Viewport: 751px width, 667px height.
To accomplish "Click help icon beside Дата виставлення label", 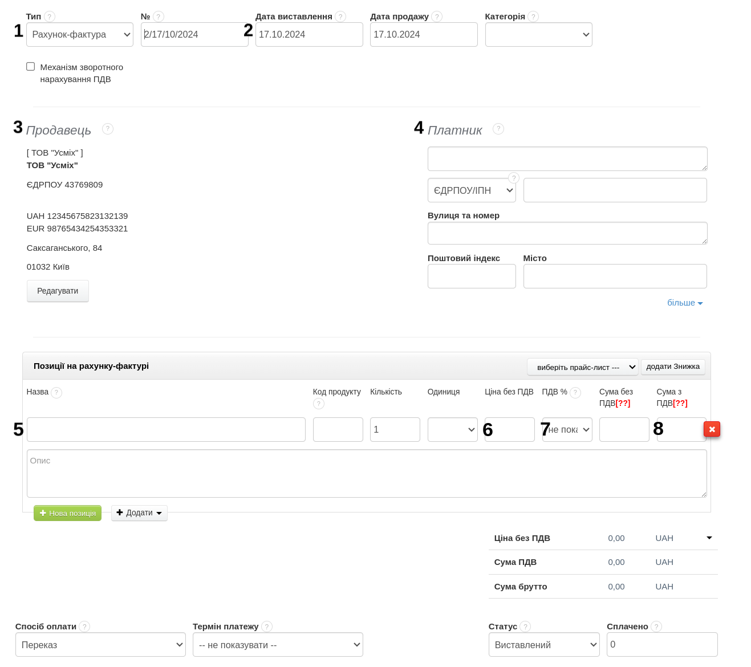I will (340, 17).
